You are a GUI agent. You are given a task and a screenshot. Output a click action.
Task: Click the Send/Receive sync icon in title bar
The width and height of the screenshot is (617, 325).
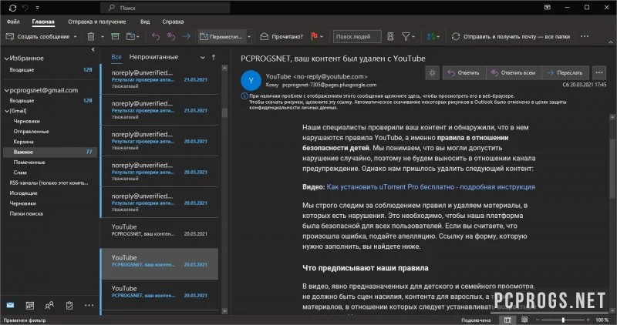click(x=12, y=8)
